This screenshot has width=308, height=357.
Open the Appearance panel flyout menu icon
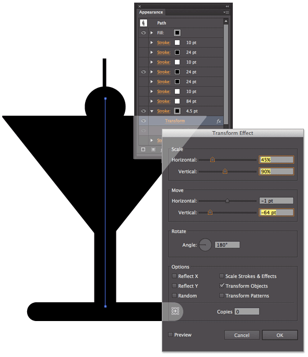pos(226,13)
